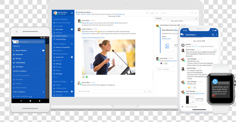Open the hamburger menu beside Palo Alto Bank
The width and height of the screenshot is (236, 122).
tap(72, 13)
